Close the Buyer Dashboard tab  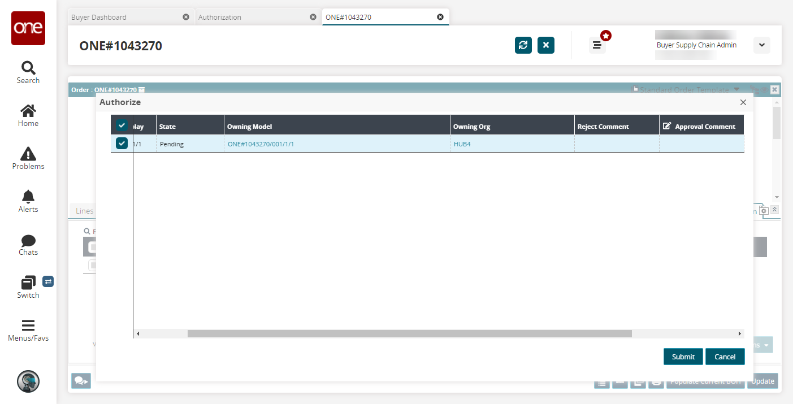(x=186, y=17)
